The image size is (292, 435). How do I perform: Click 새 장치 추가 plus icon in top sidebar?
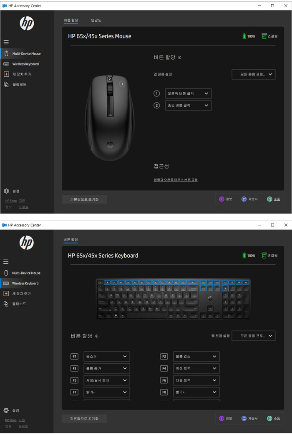point(6,74)
